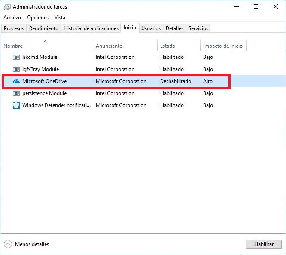Click Bajo impact of hkcmd Module
Screen dimensions: 286x255
click(x=208, y=57)
